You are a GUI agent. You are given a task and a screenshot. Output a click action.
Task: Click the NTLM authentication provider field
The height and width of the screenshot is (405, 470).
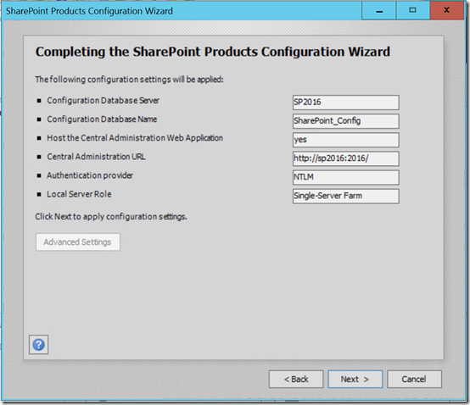pos(346,177)
